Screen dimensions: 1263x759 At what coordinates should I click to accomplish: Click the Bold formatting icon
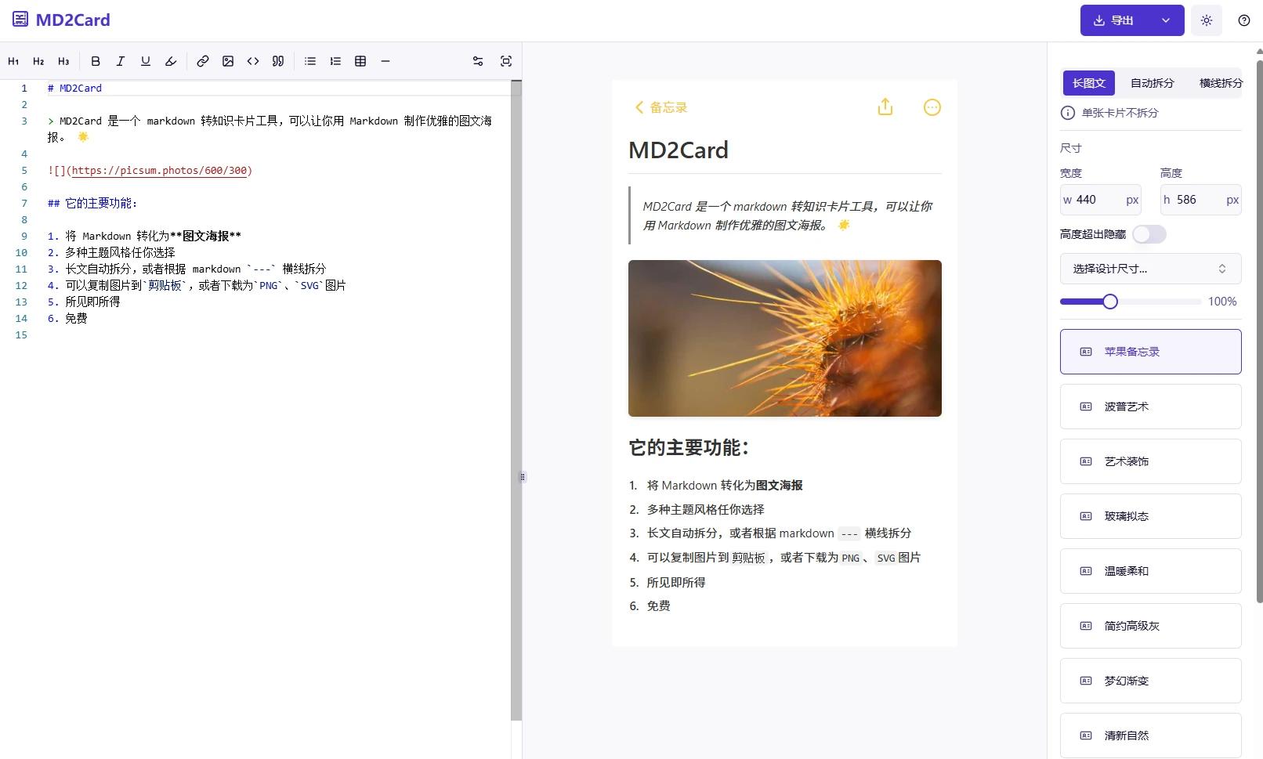point(96,61)
